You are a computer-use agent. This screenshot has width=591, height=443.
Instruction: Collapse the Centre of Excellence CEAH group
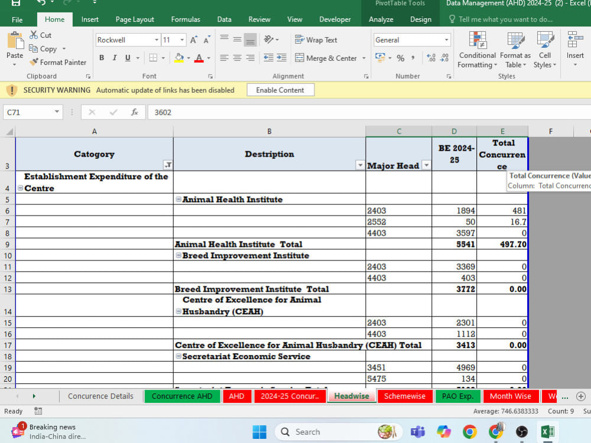pyautogui.click(x=178, y=311)
